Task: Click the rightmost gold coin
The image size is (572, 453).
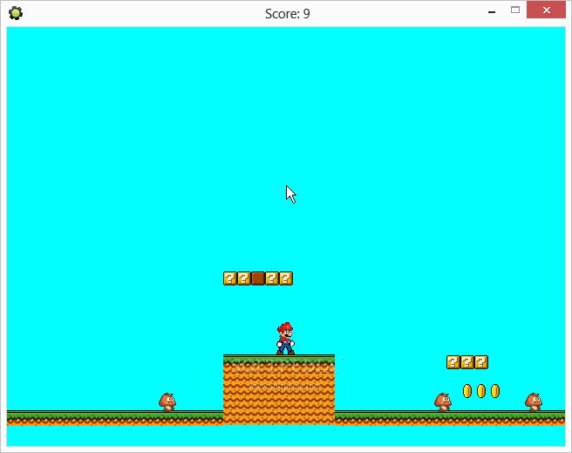Action: [495, 391]
